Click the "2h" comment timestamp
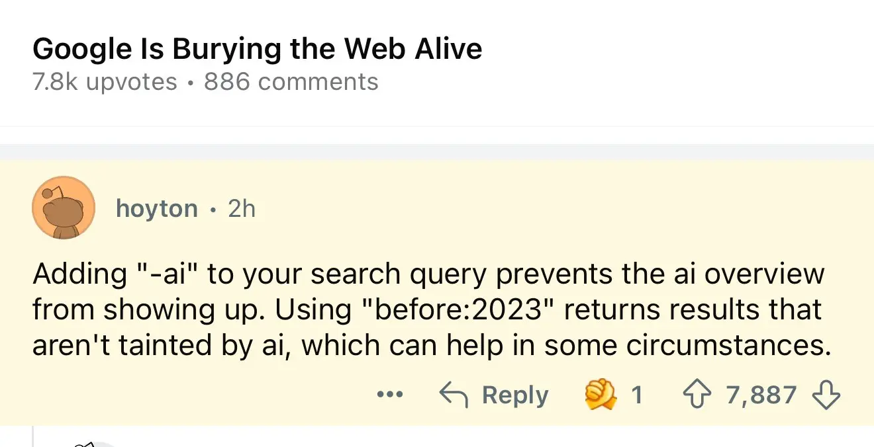Image resolution: width=874 pixels, height=447 pixels. (242, 208)
